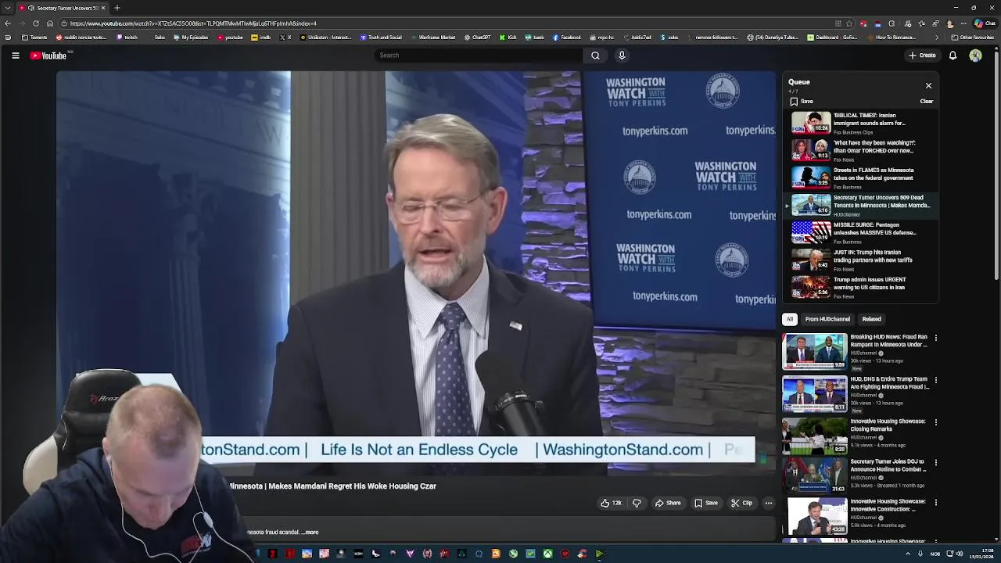Open the imdb bookmark
The width and height of the screenshot is (1001, 563).
point(261,38)
